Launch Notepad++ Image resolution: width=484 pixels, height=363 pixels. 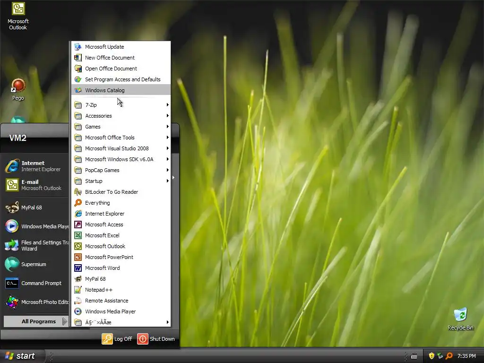coord(121,290)
